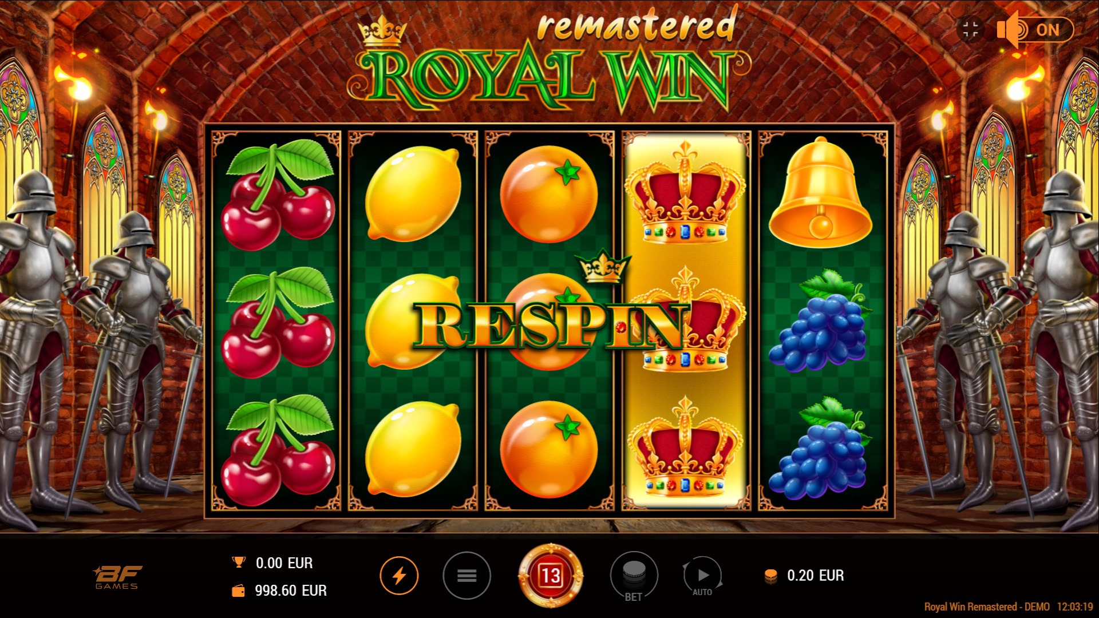Screen dimensions: 1099x618
Task: Click the top cherries symbol on reel one
Action: [x=278, y=194]
